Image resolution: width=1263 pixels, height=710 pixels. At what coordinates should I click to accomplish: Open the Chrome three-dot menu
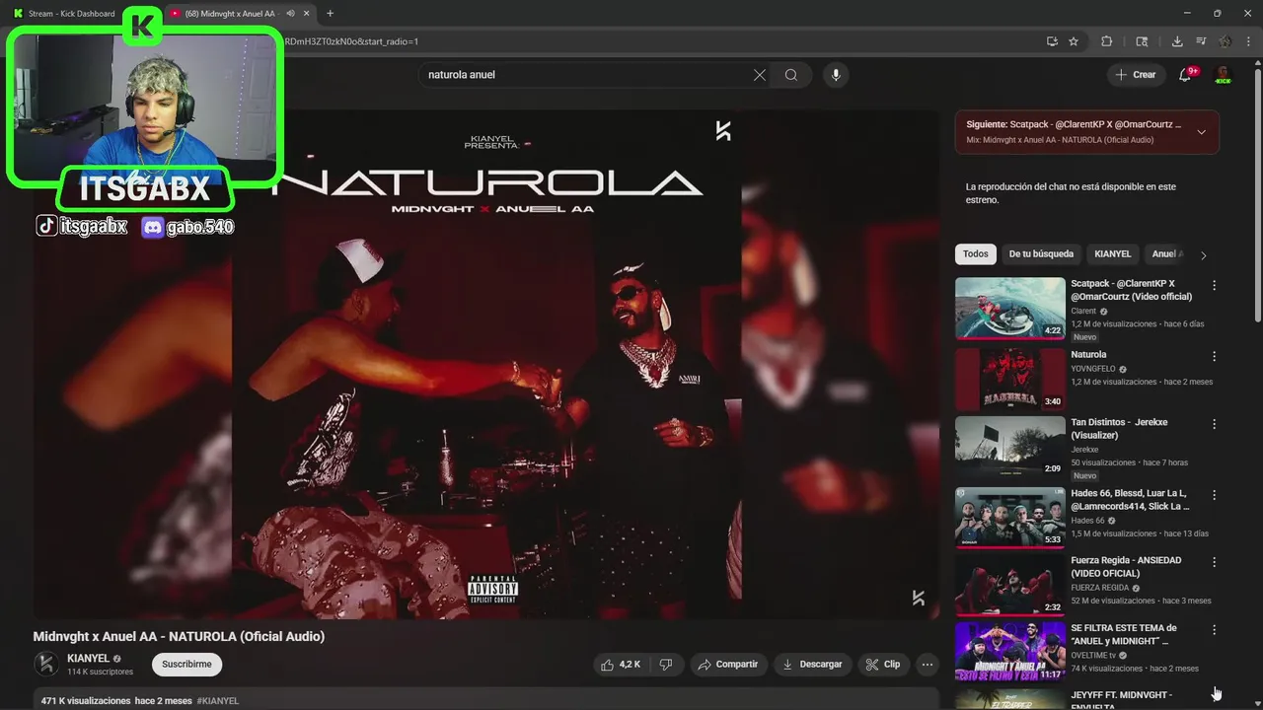click(1249, 41)
